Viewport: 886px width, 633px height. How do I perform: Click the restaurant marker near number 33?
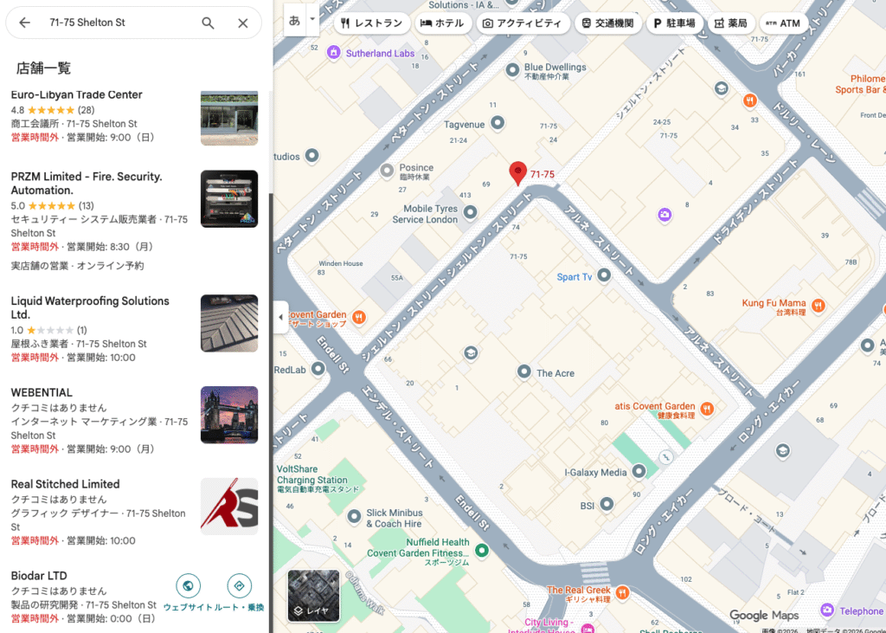click(x=750, y=101)
